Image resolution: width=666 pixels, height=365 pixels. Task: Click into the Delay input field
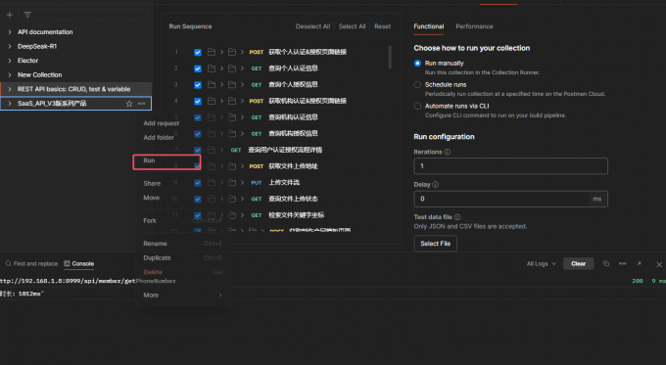click(x=510, y=199)
